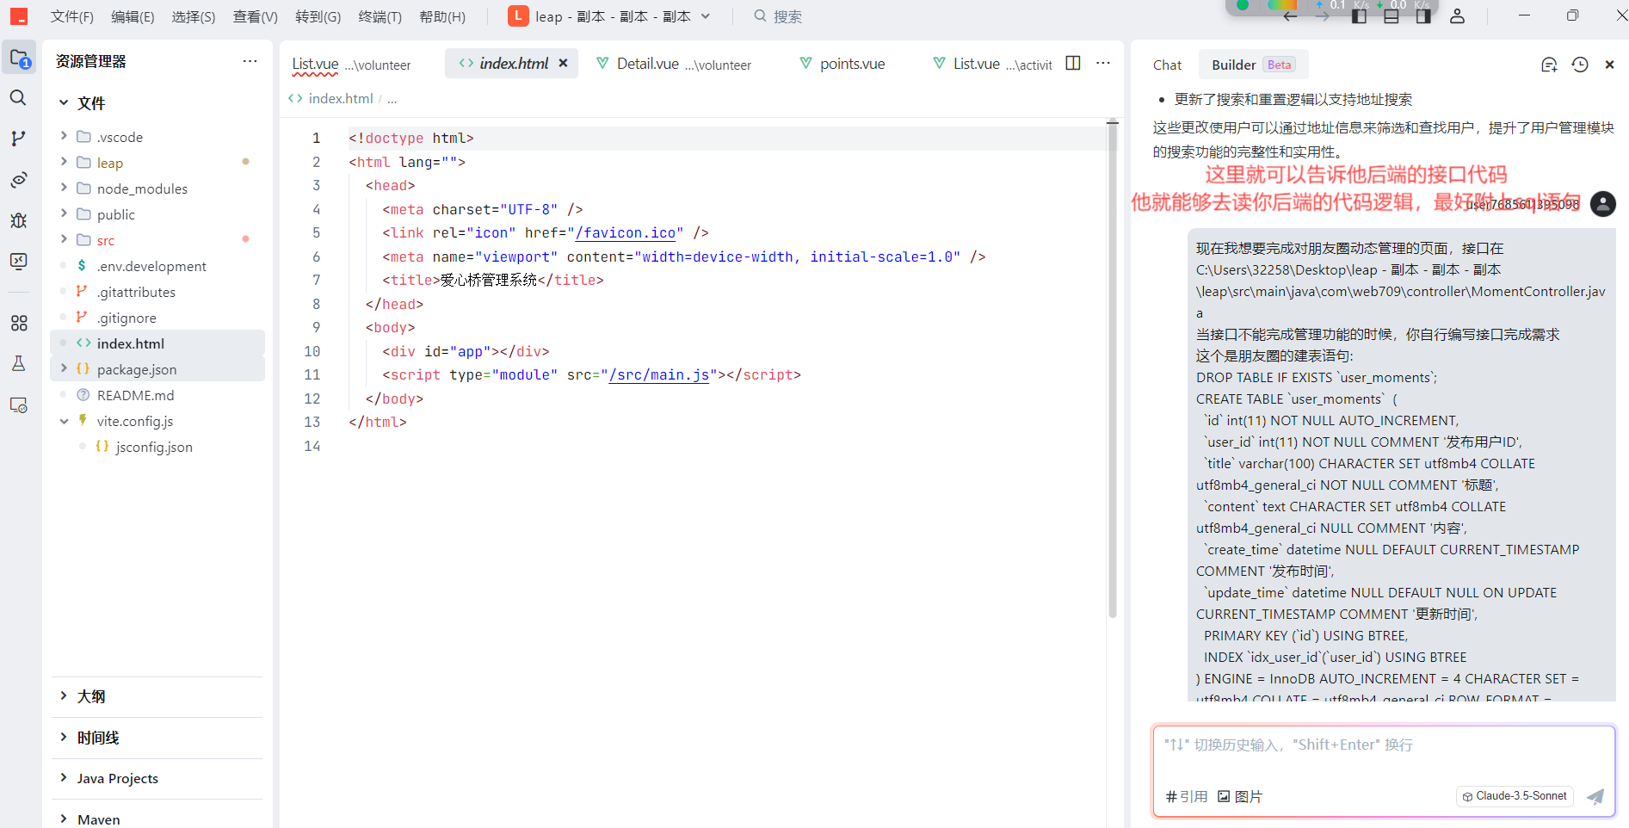This screenshot has height=828, width=1629.
Task: Open the 帮助(H) menu
Action: tap(442, 16)
